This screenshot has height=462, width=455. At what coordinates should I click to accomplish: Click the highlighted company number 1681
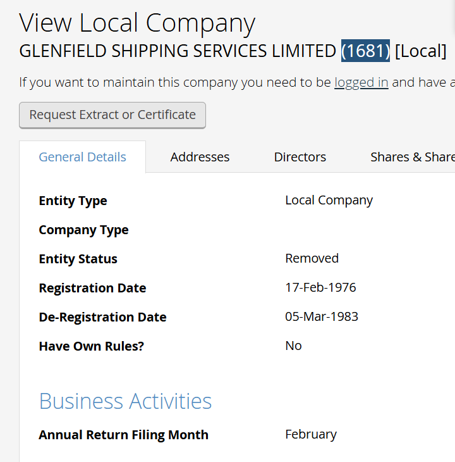point(365,51)
